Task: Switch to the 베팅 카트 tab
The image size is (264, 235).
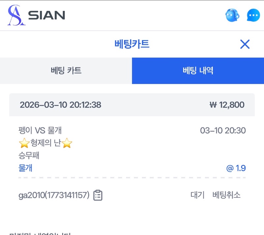Action: (x=66, y=70)
